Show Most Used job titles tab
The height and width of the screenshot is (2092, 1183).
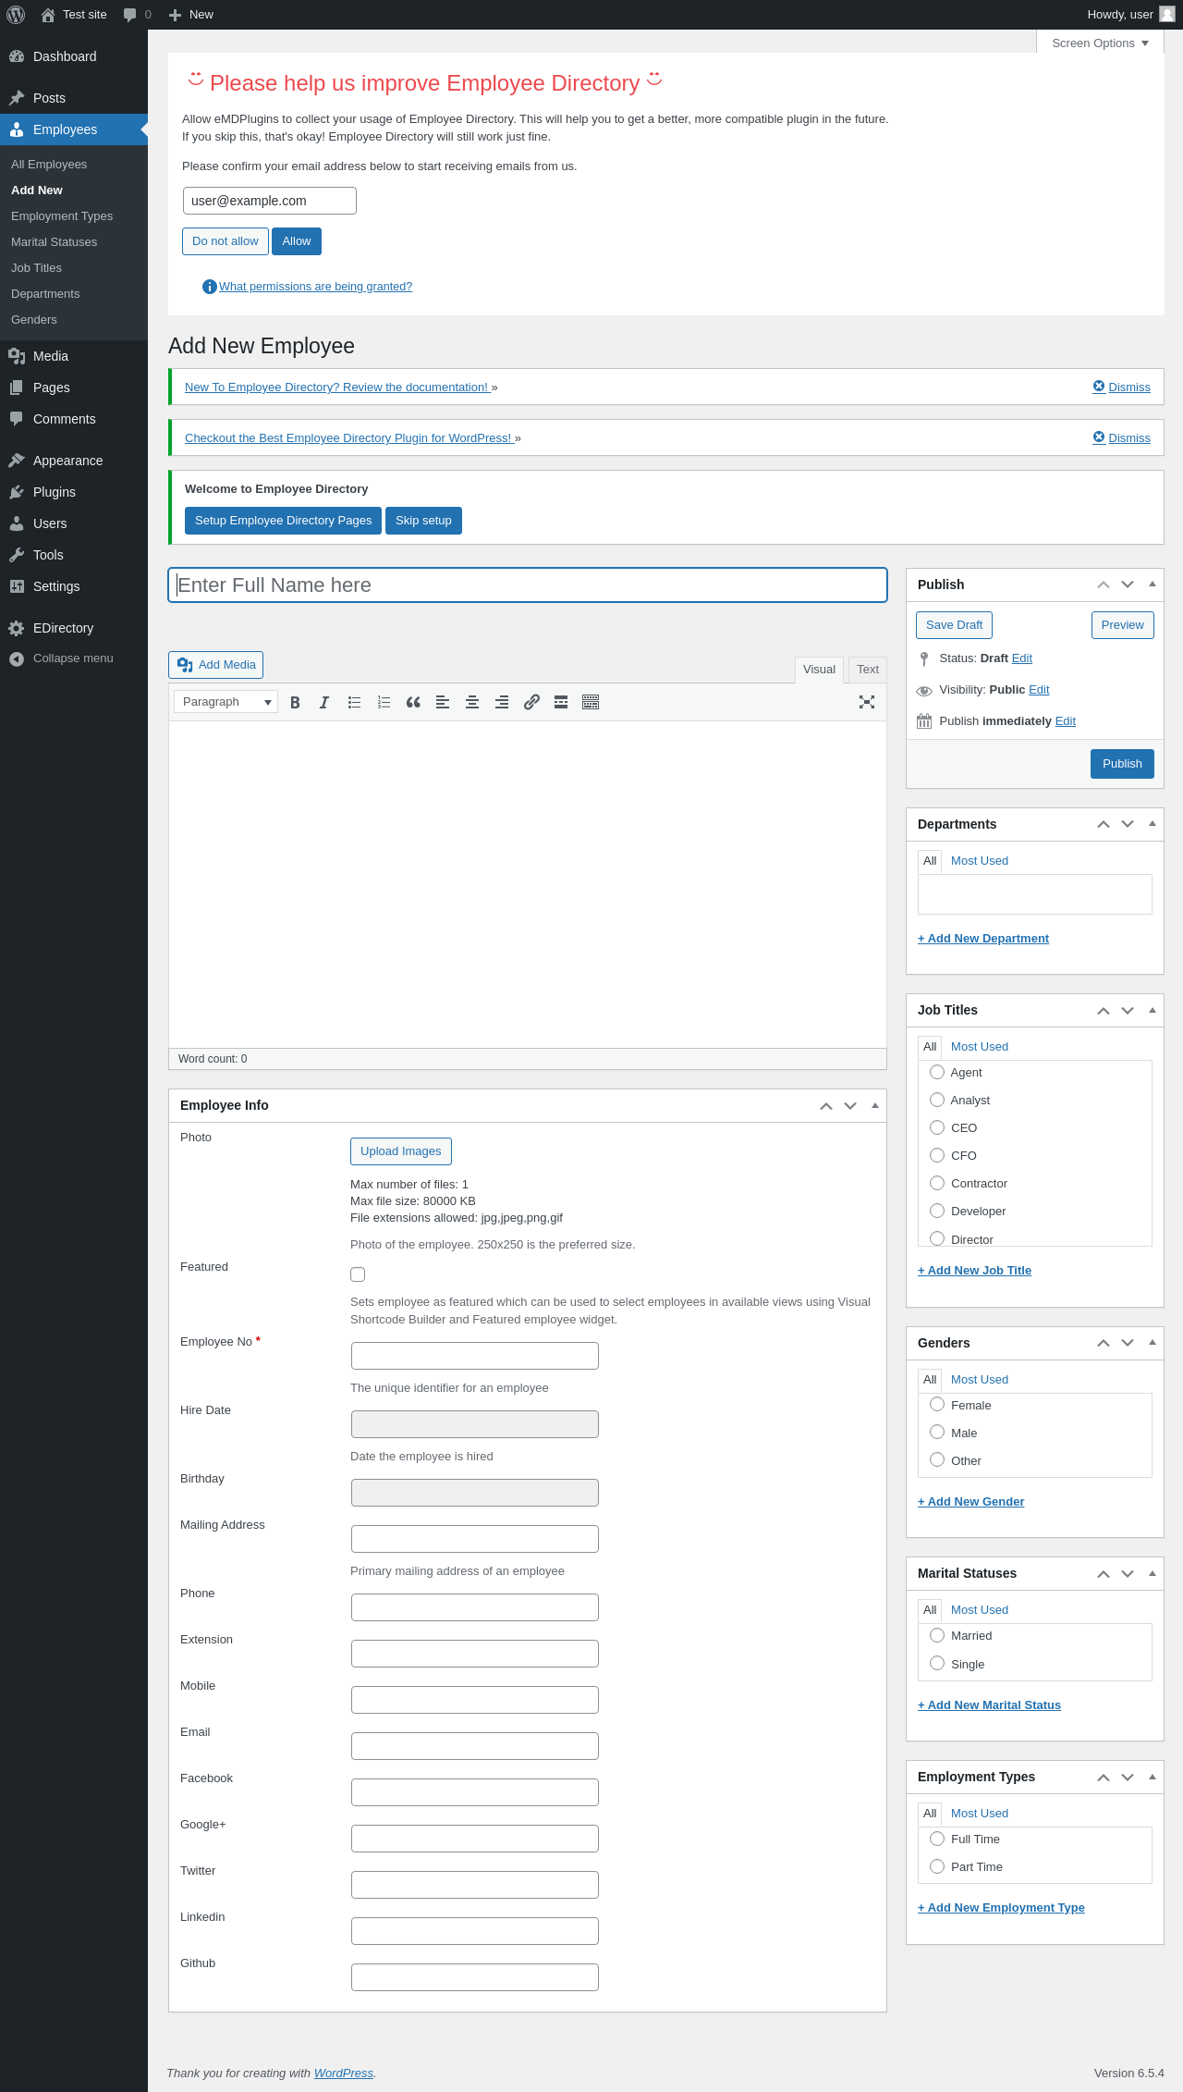coord(980,1047)
